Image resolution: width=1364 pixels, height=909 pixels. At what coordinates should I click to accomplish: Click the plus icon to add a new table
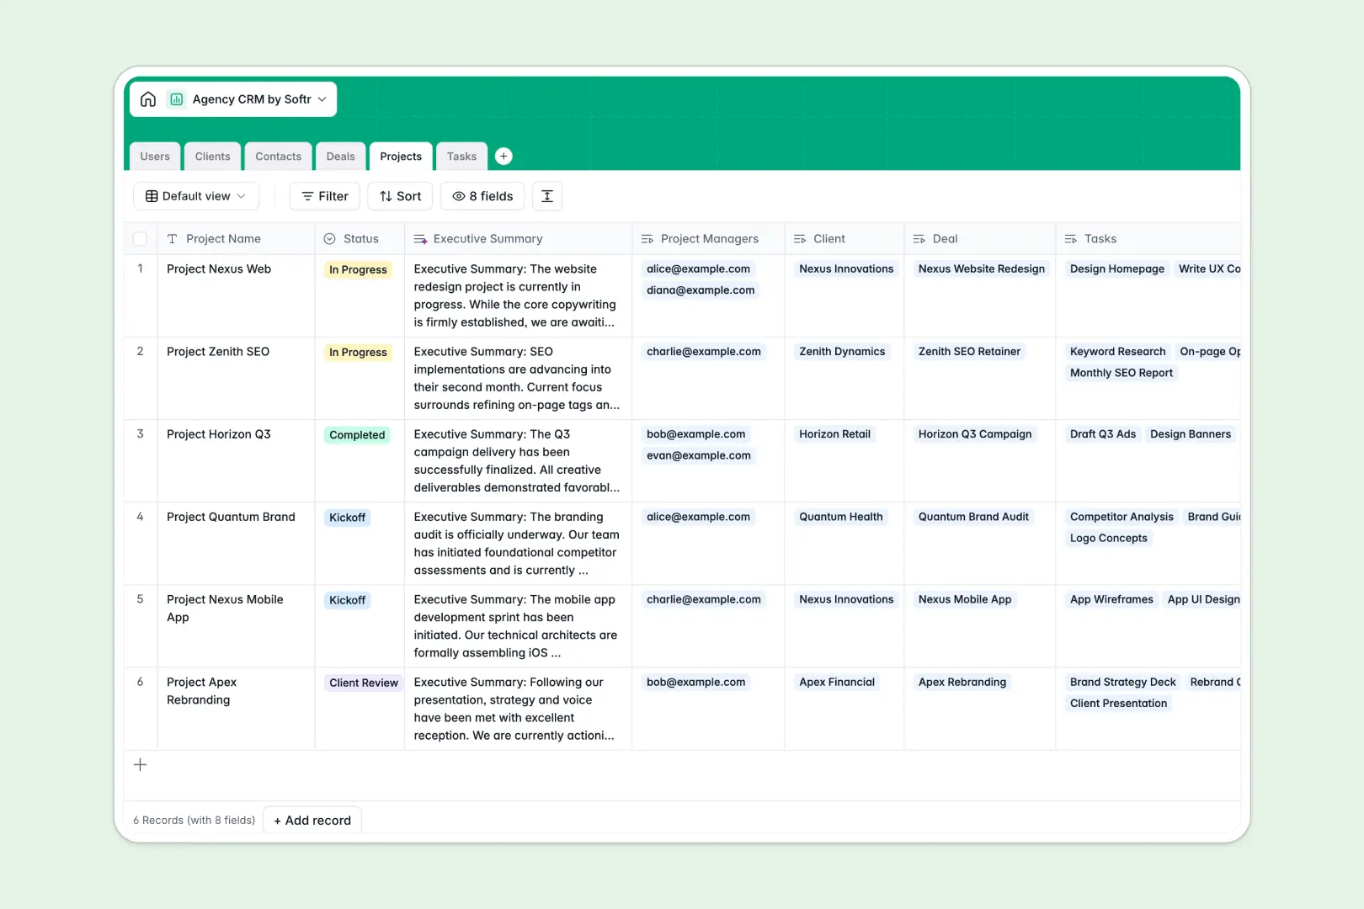(504, 156)
